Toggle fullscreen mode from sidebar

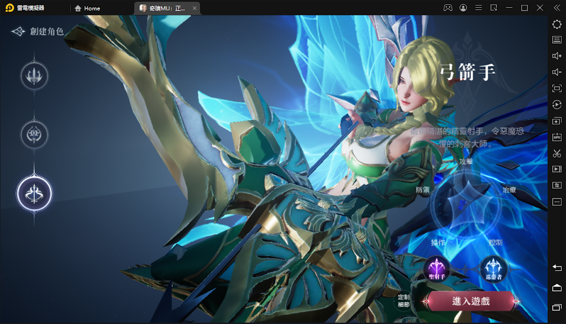pos(557,88)
